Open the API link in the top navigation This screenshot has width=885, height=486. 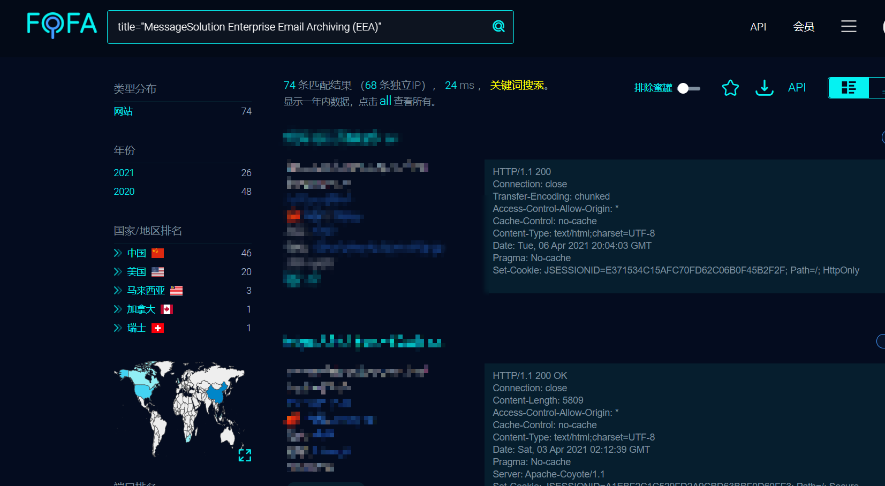[x=758, y=27]
